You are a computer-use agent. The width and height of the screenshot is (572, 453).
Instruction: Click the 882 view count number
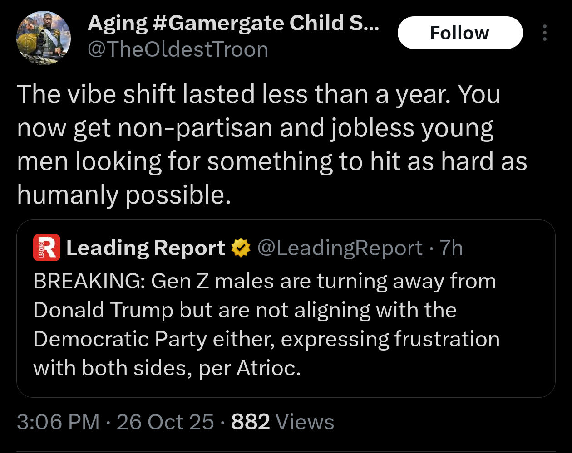coord(250,422)
